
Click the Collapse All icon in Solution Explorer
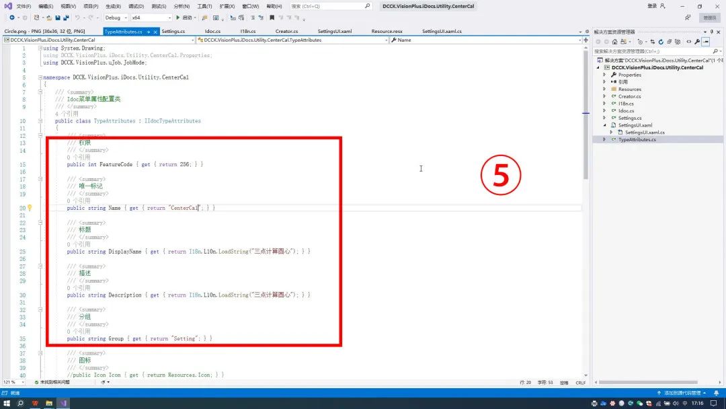[x=670, y=42]
